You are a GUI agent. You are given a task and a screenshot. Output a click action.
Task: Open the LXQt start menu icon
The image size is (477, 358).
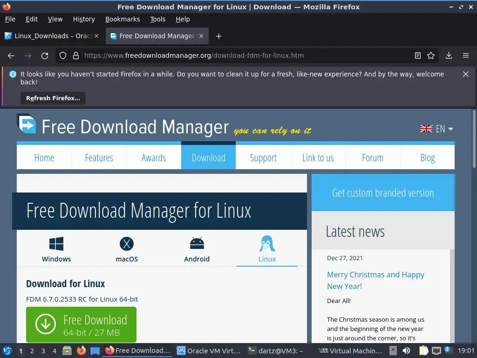pyautogui.click(x=7, y=351)
